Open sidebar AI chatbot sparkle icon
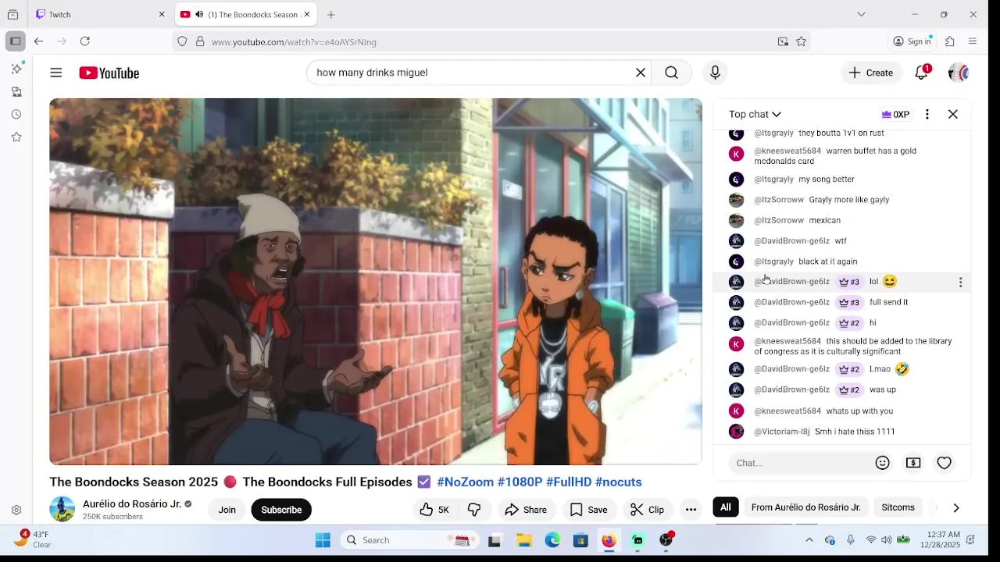The width and height of the screenshot is (1000, 562). 16,69
